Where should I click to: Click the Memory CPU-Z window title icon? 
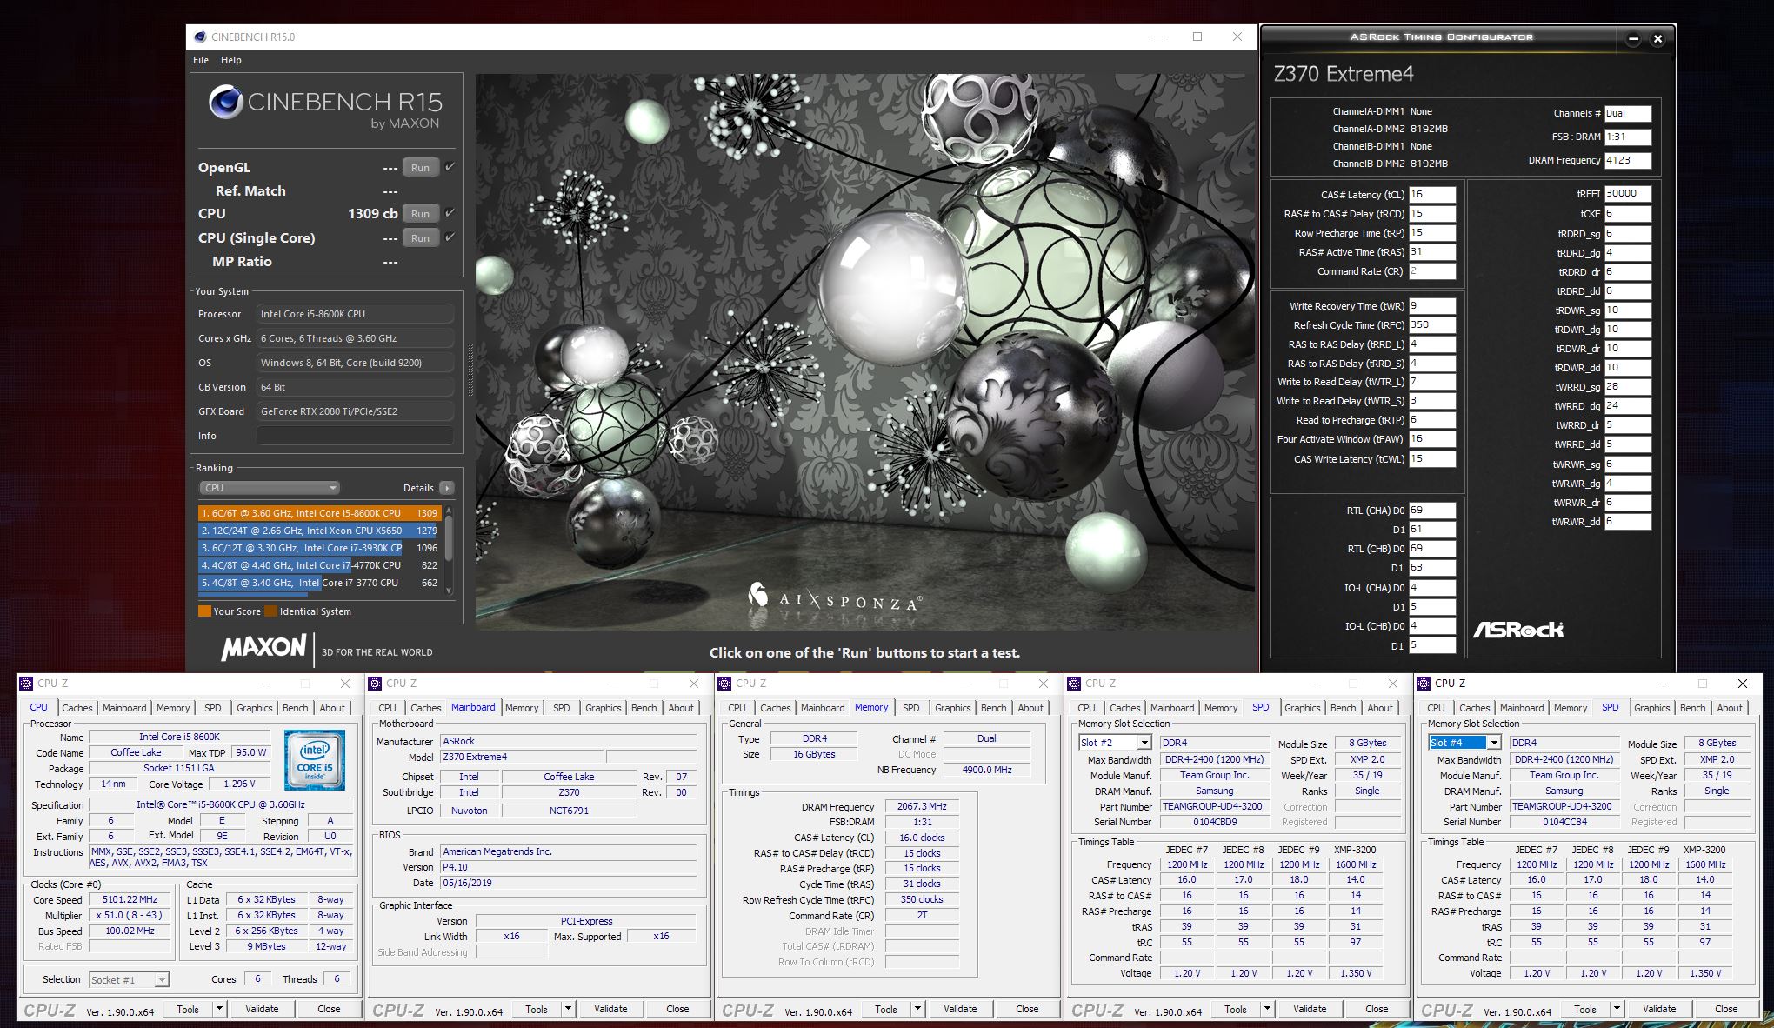pyautogui.click(x=724, y=684)
